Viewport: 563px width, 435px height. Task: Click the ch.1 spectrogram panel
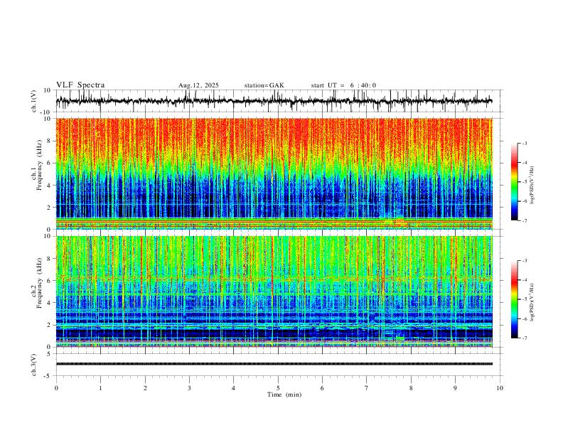[274, 173]
